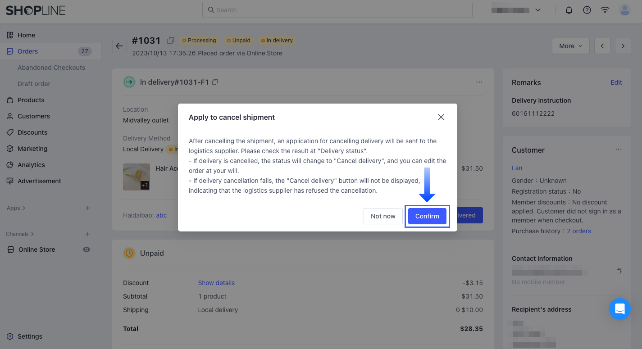Go to previous order

point(602,46)
